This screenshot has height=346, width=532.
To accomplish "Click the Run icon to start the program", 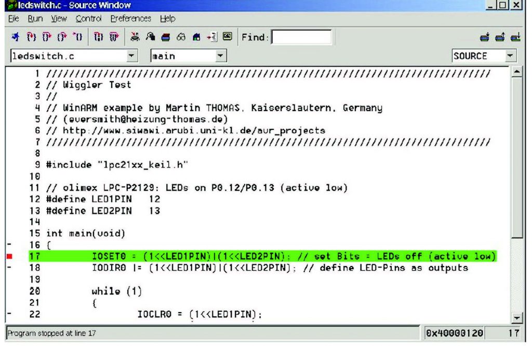I will (x=15, y=35).
